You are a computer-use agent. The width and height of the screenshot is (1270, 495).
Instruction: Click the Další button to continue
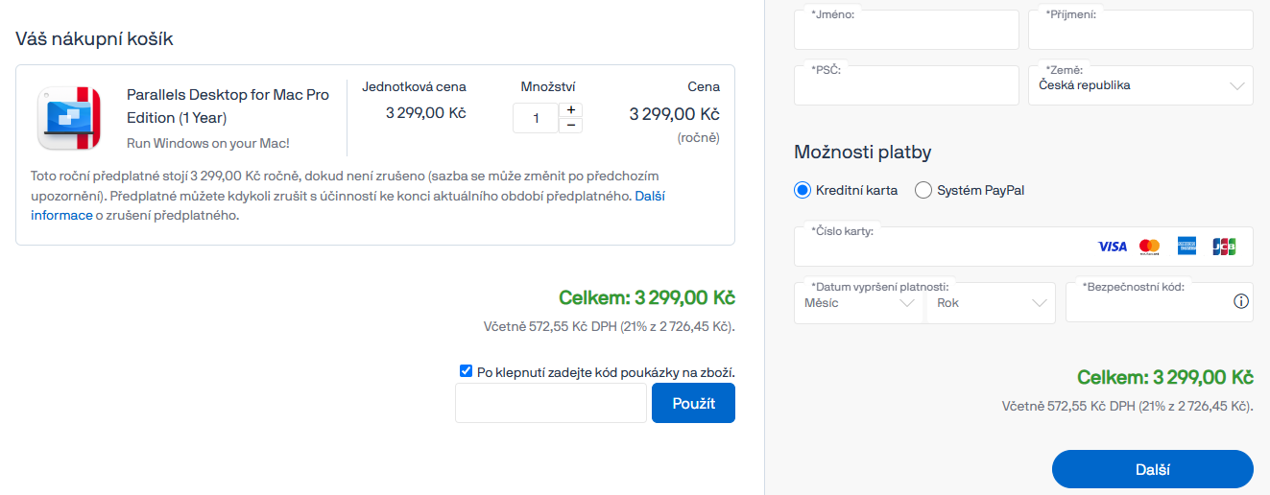pos(1152,470)
